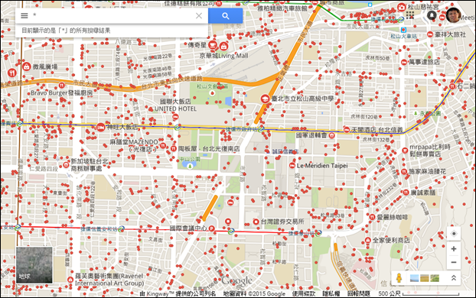This screenshot has width=476, height=298.
Task: Select the 傳奇屋 cafe cup icon
Action: click(x=213, y=46)
